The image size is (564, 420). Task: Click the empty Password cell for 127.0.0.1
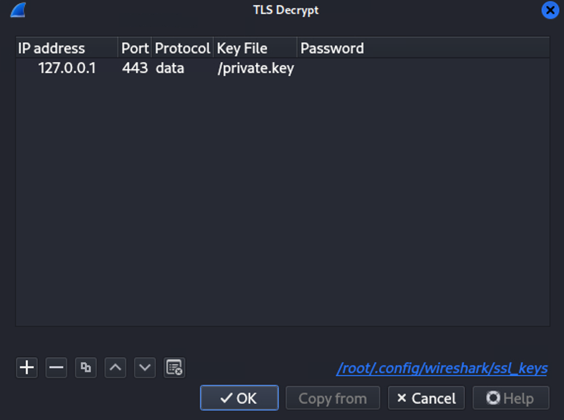point(423,69)
